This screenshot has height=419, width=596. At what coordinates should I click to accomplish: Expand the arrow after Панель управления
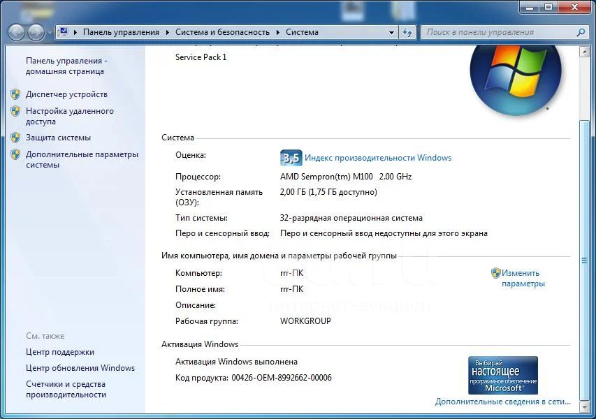[x=167, y=32]
